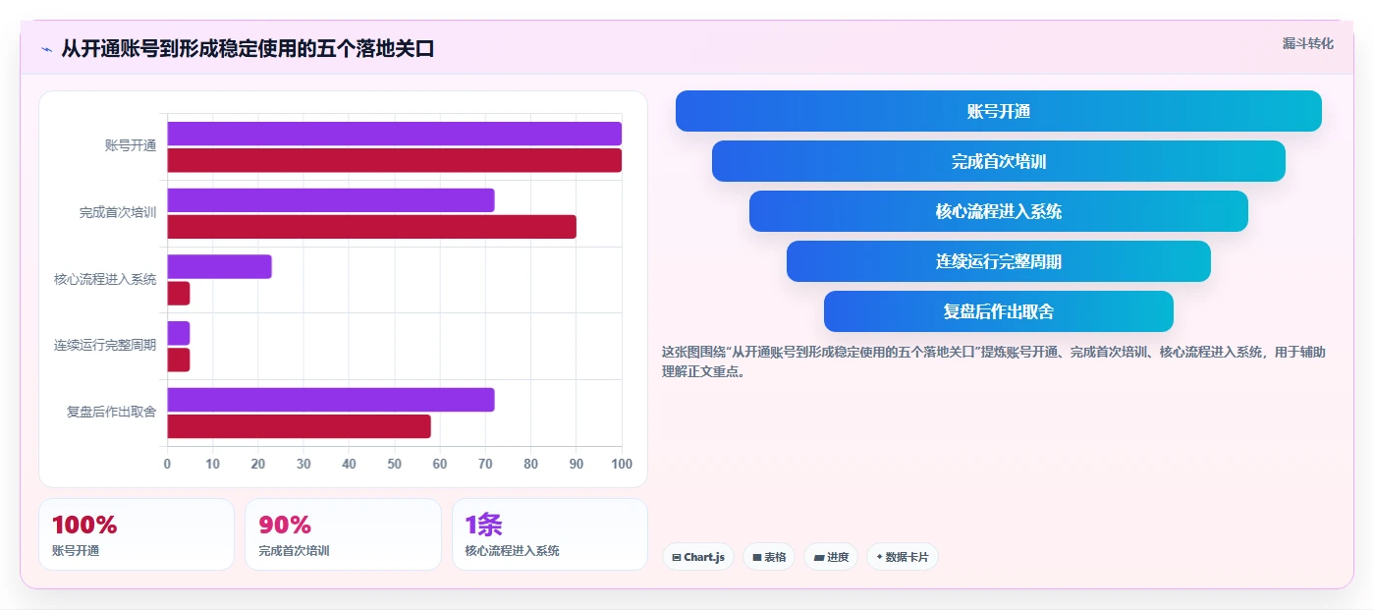Viewport: 1374px width, 610px height.
Task: Click the 数据卡片 tag chip
Action: [x=902, y=557]
